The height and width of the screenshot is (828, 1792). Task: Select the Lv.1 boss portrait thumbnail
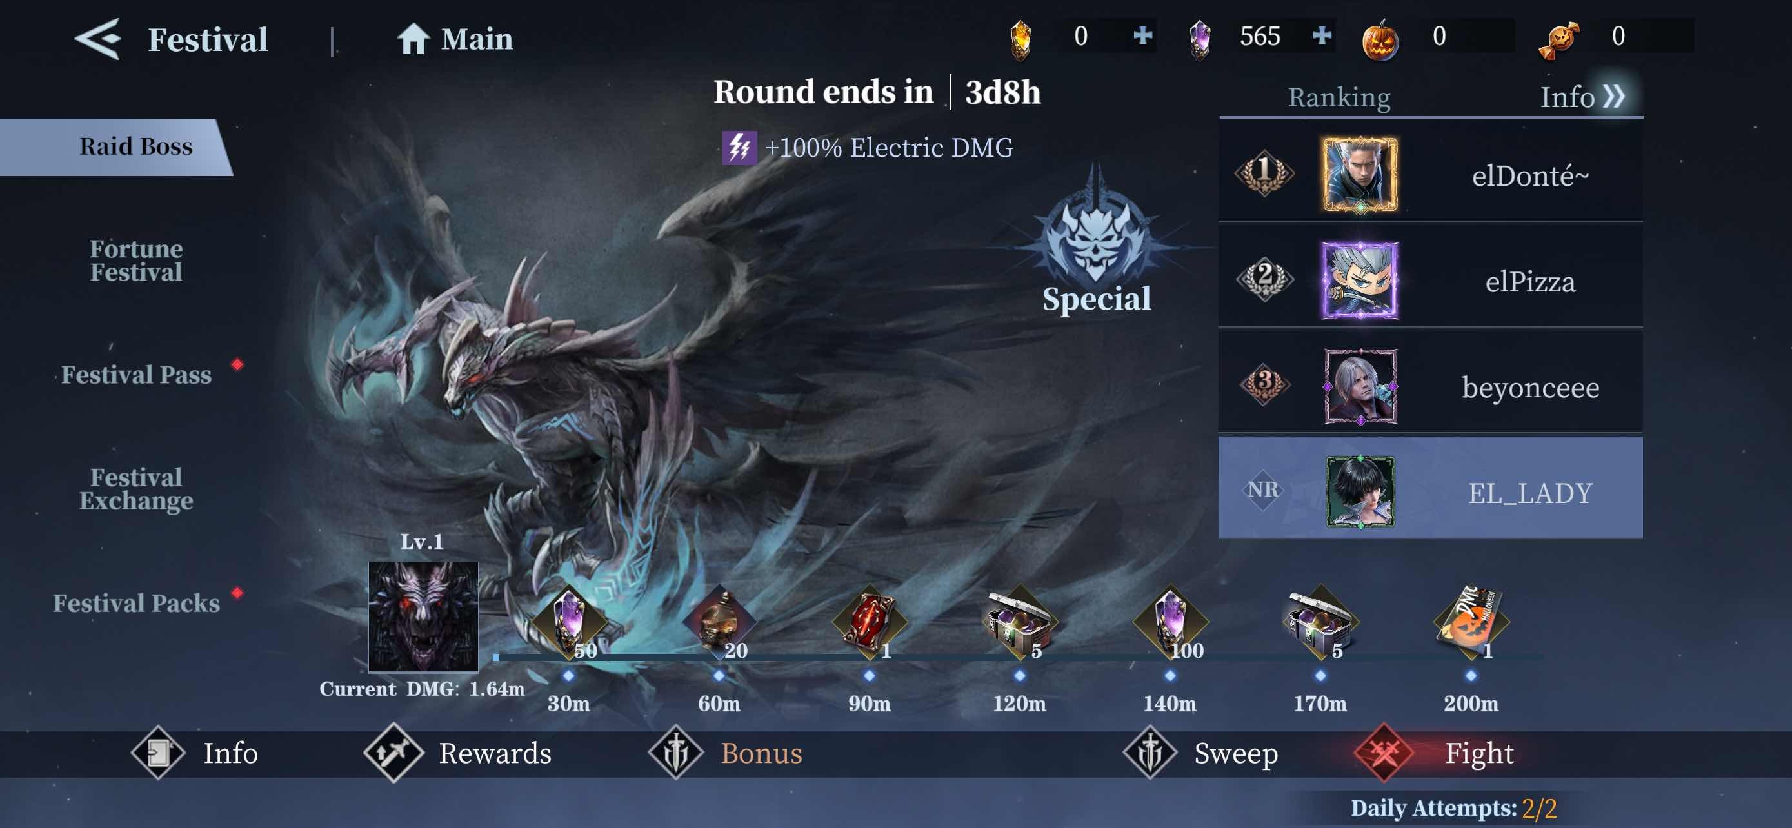[x=423, y=616]
